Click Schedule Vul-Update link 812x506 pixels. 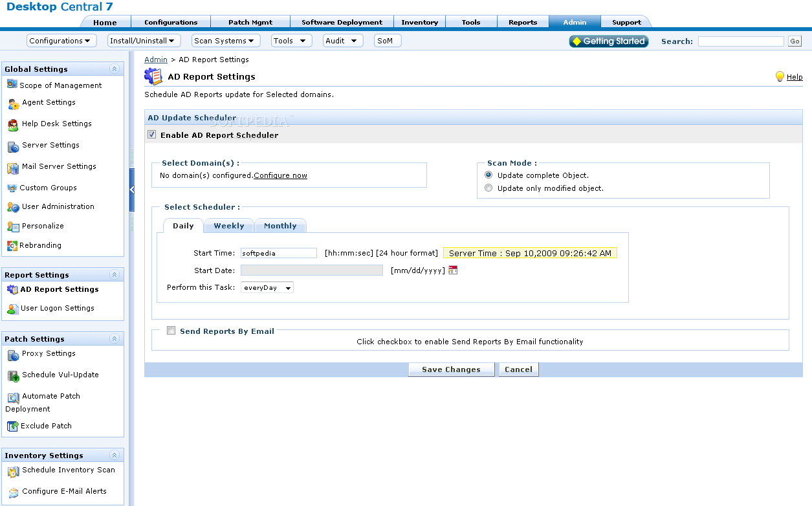[60, 375]
